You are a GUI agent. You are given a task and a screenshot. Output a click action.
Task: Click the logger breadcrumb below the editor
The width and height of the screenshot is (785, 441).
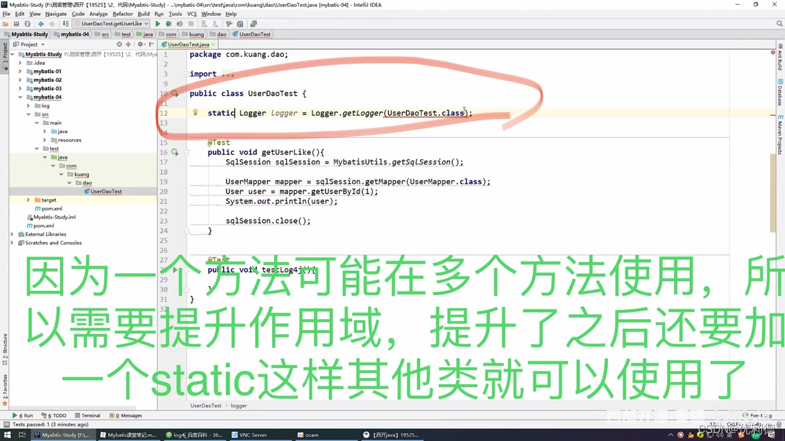click(239, 405)
